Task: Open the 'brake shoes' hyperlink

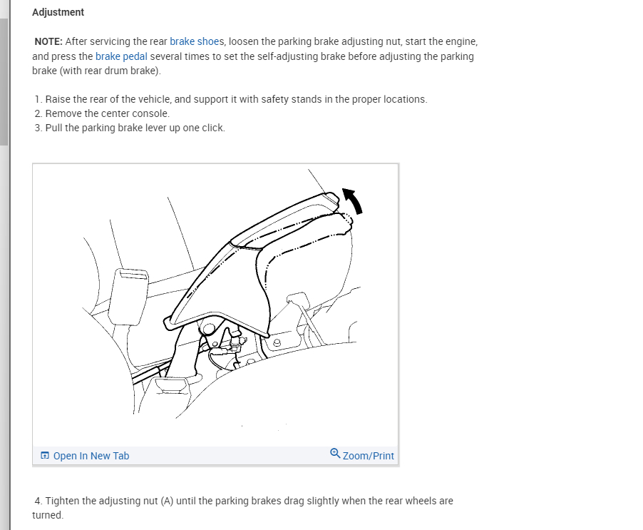Action: coord(197,41)
